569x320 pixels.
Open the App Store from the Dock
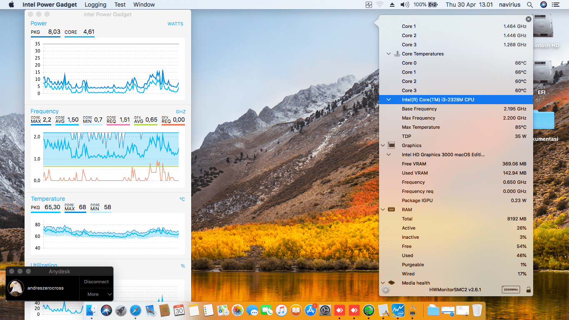pos(311,310)
